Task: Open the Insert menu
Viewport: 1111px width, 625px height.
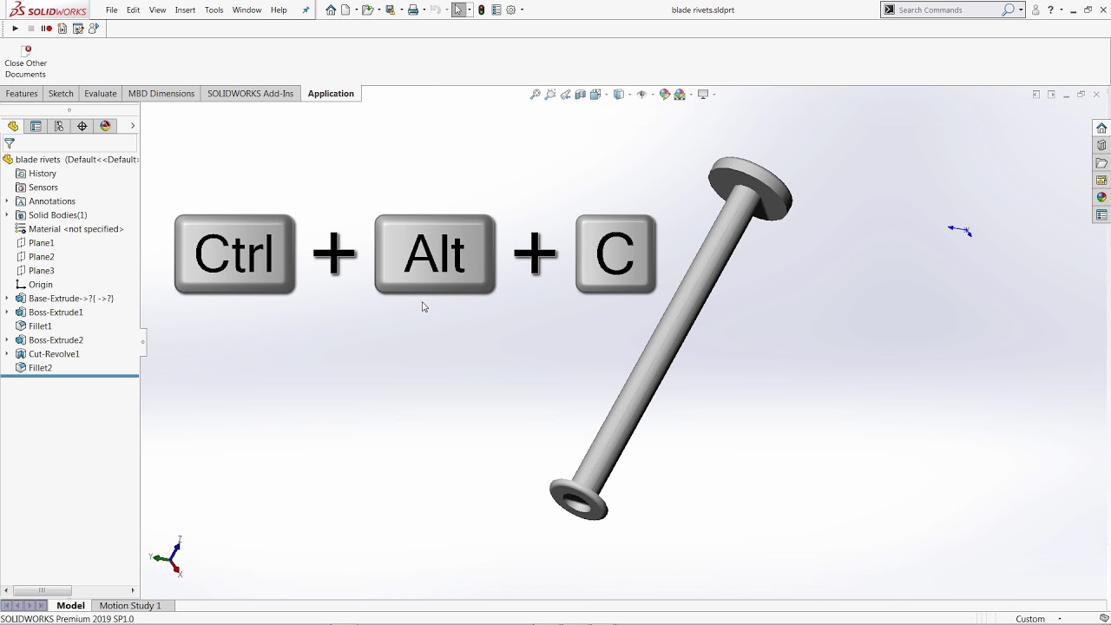Action: coord(185,10)
